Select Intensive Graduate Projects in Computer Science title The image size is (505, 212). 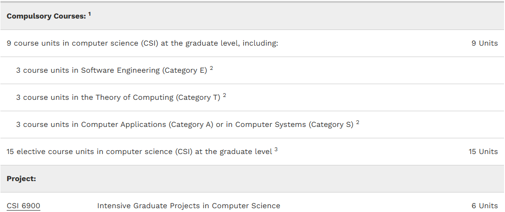point(189,206)
